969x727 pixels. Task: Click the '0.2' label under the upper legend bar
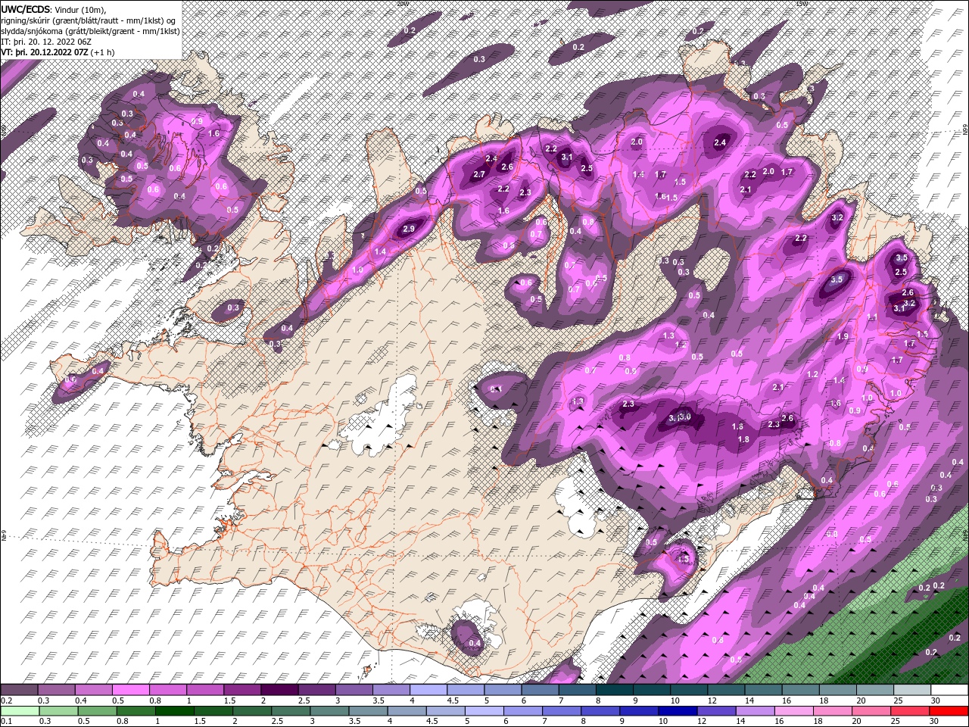(x=6, y=700)
